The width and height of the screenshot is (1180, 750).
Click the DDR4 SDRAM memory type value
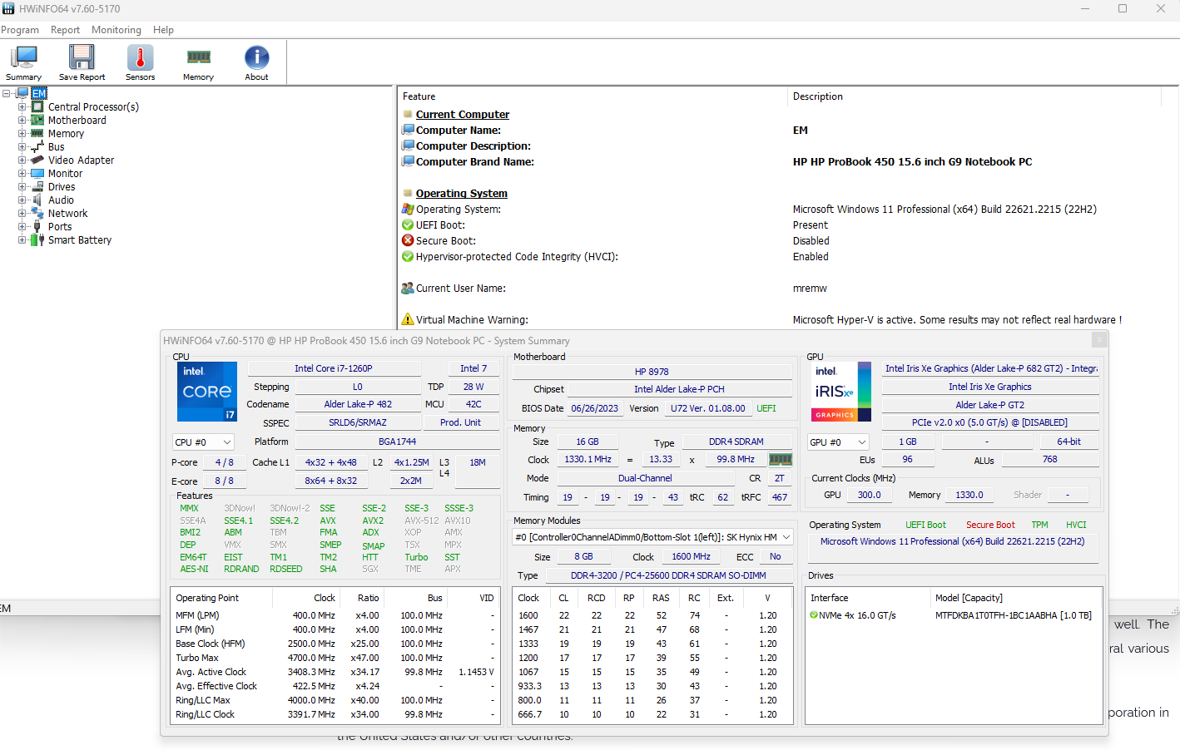point(736,442)
